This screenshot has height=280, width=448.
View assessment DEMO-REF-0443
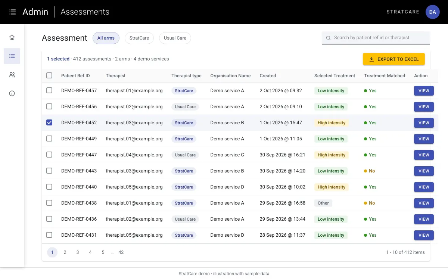pyautogui.click(x=424, y=171)
